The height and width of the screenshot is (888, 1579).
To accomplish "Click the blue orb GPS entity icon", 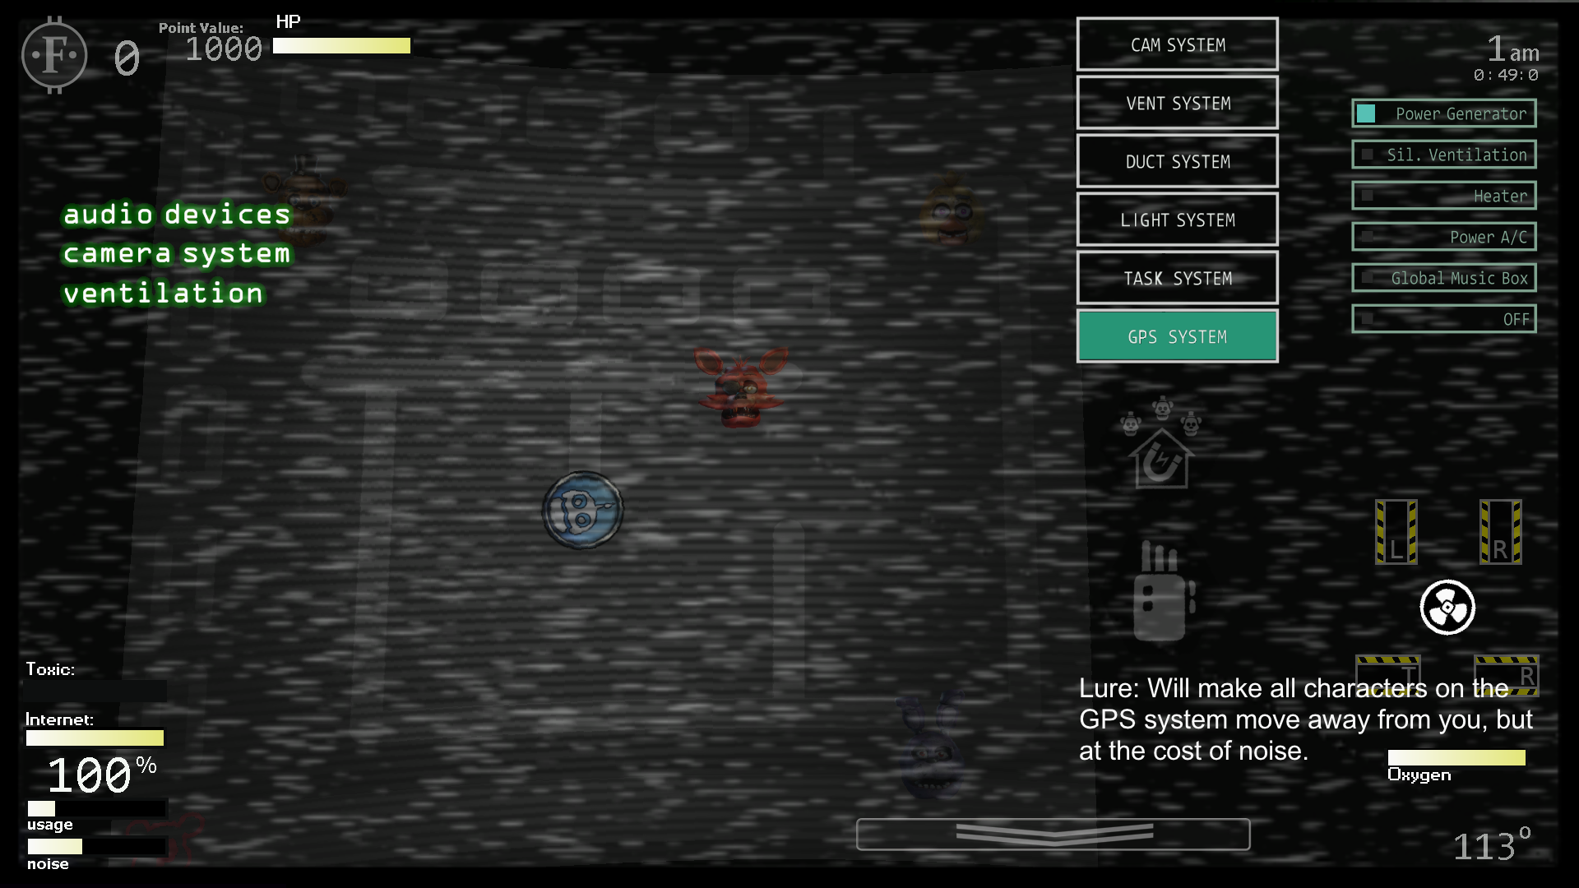I will point(583,510).
